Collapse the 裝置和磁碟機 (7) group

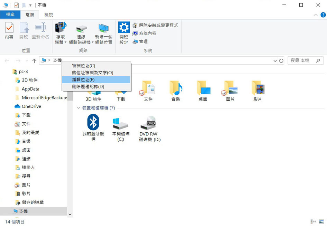(x=79, y=108)
